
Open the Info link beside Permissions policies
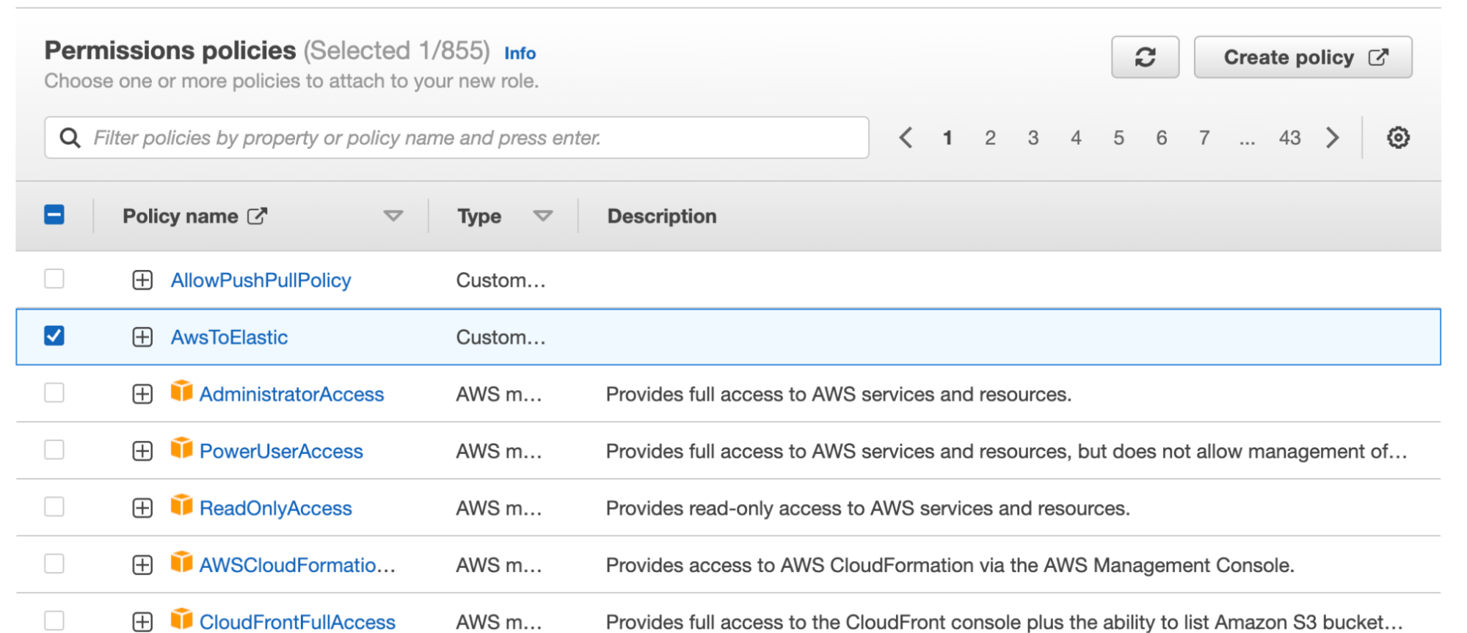pyautogui.click(x=520, y=54)
